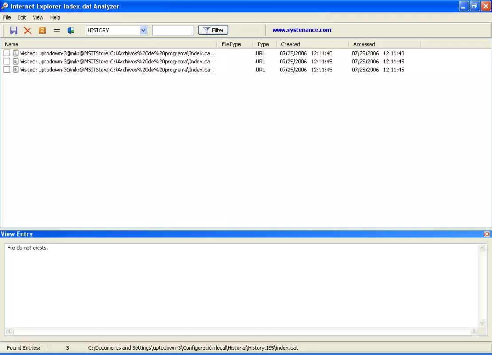The image size is (492, 355).
Task: Click the Save floppy disk toolbar icon
Action: [x=13, y=30]
